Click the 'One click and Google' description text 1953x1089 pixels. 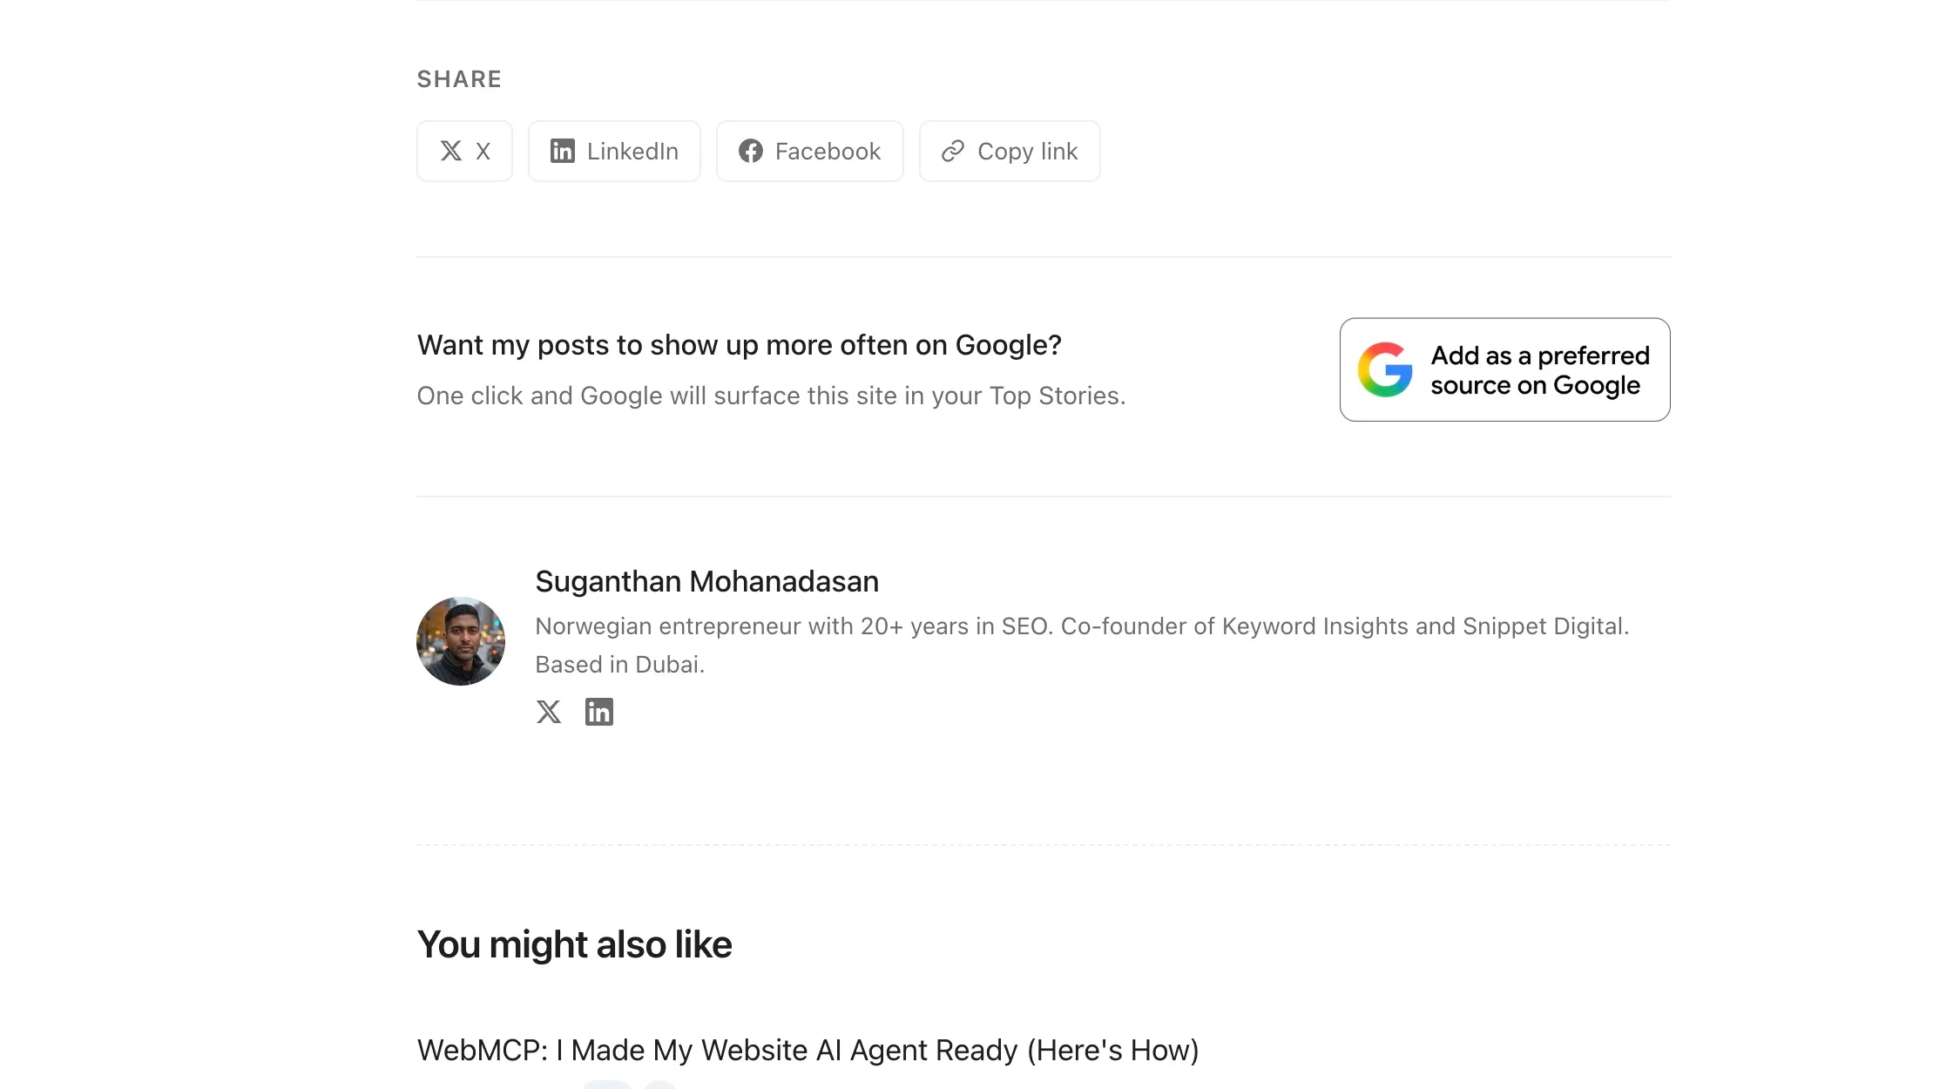tap(771, 396)
